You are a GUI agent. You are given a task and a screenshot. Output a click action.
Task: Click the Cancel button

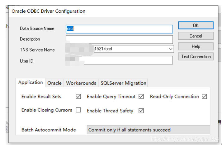(196, 36)
